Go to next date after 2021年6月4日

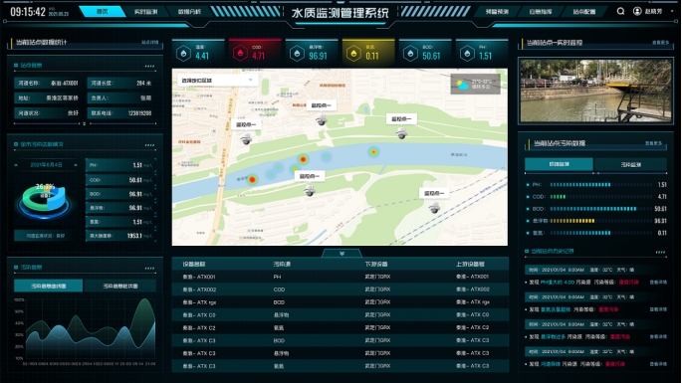coord(76,165)
